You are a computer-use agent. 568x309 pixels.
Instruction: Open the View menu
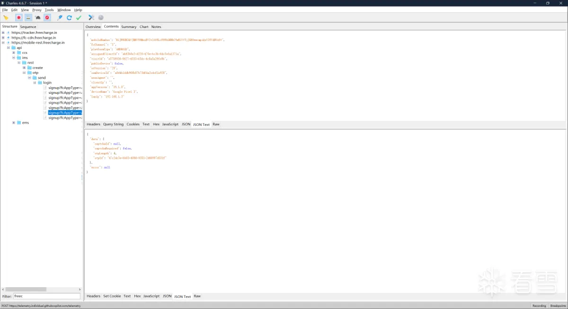pos(25,10)
